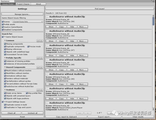Click the X button beside Unused Components

(41, 67)
